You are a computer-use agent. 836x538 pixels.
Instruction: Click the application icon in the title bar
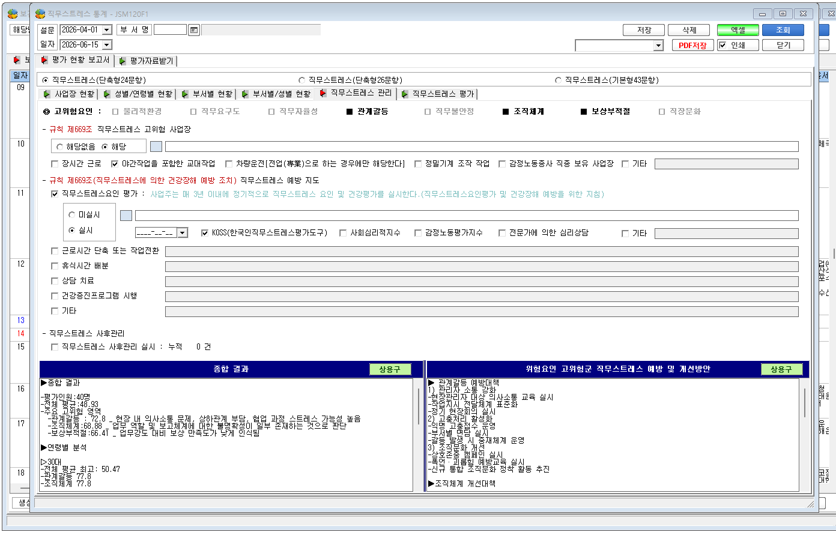click(40, 13)
